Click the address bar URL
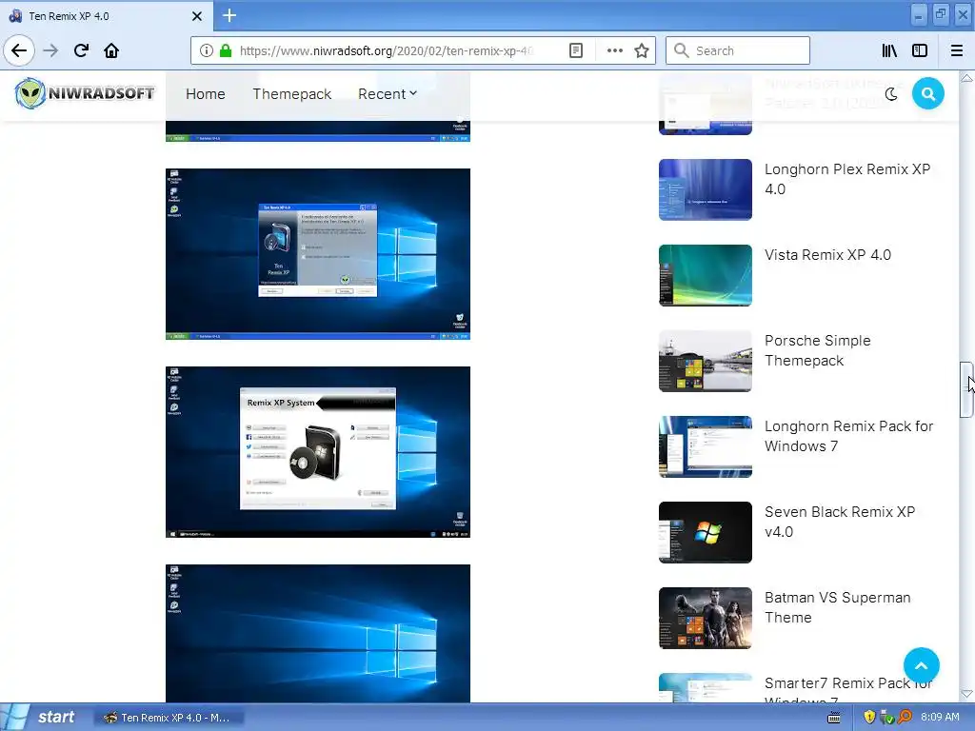The width and height of the screenshot is (975, 731). pyautogui.click(x=387, y=50)
